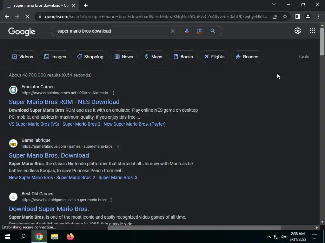Viewport: 325px width, 243px height.
Task: Follow the New Super Mario Bros. (Psyfer) sitelink
Action: pos(135,124)
